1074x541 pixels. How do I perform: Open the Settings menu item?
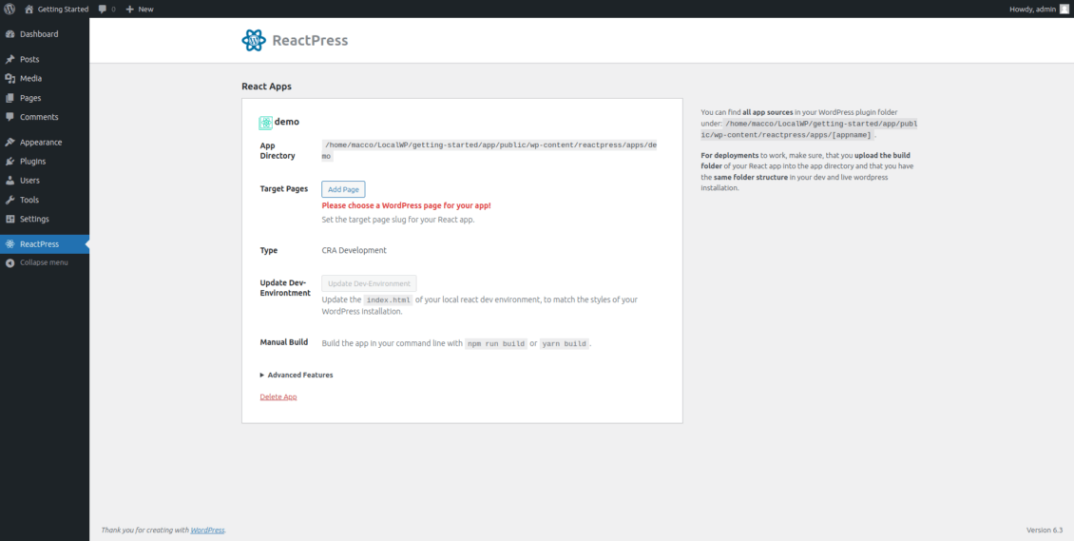[x=34, y=220]
